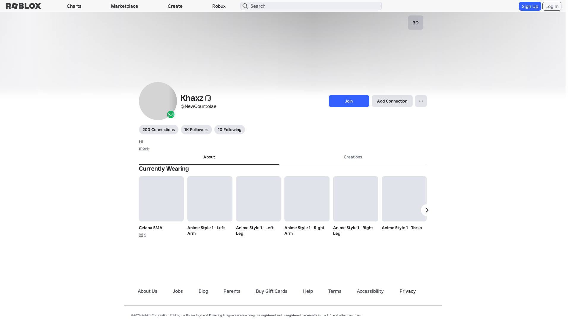Open the Privacy footer link

pos(408,291)
